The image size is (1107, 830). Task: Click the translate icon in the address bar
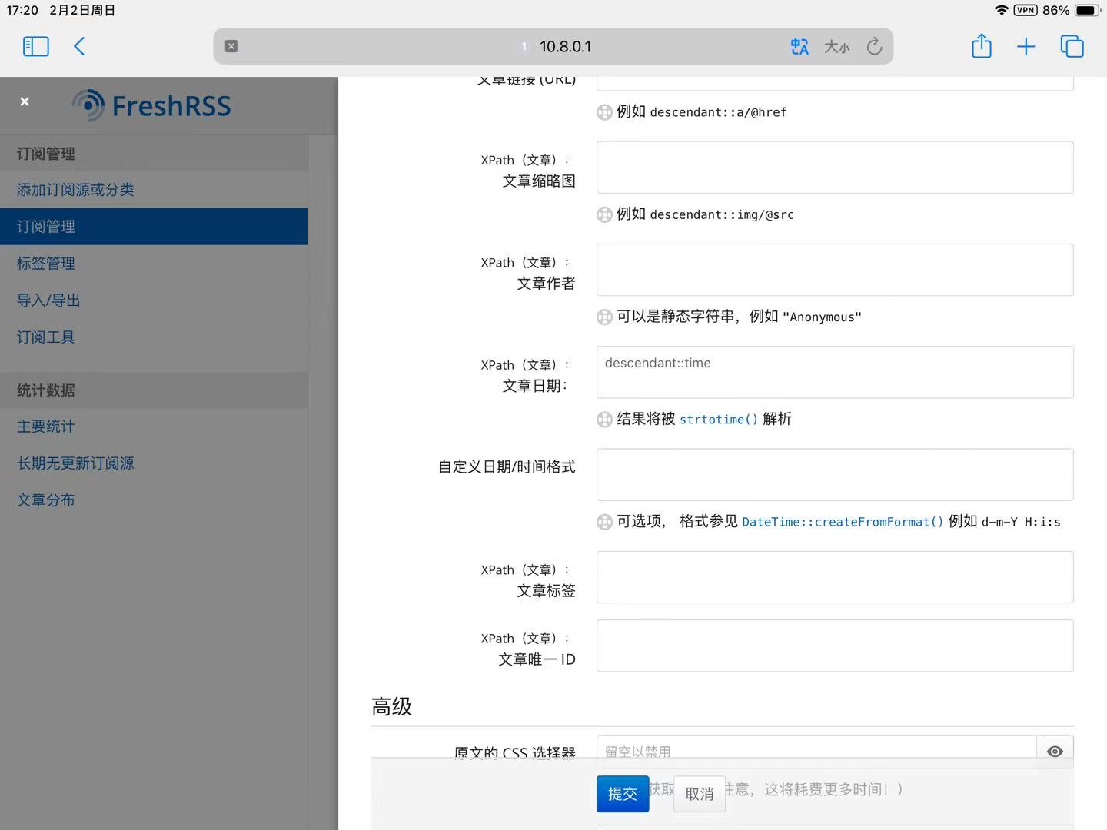pos(799,46)
